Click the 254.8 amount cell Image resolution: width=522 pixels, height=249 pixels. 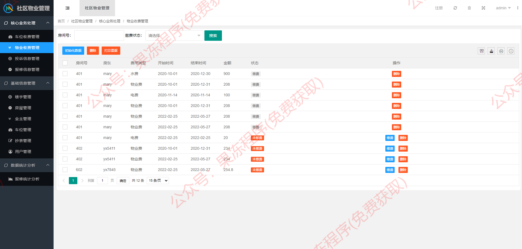(228, 170)
